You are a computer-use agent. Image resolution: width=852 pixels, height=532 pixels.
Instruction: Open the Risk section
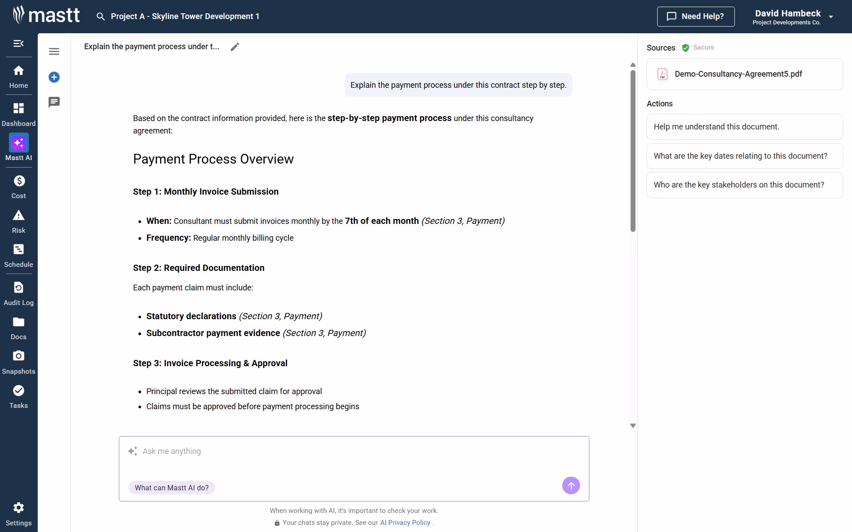(x=18, y=220)
